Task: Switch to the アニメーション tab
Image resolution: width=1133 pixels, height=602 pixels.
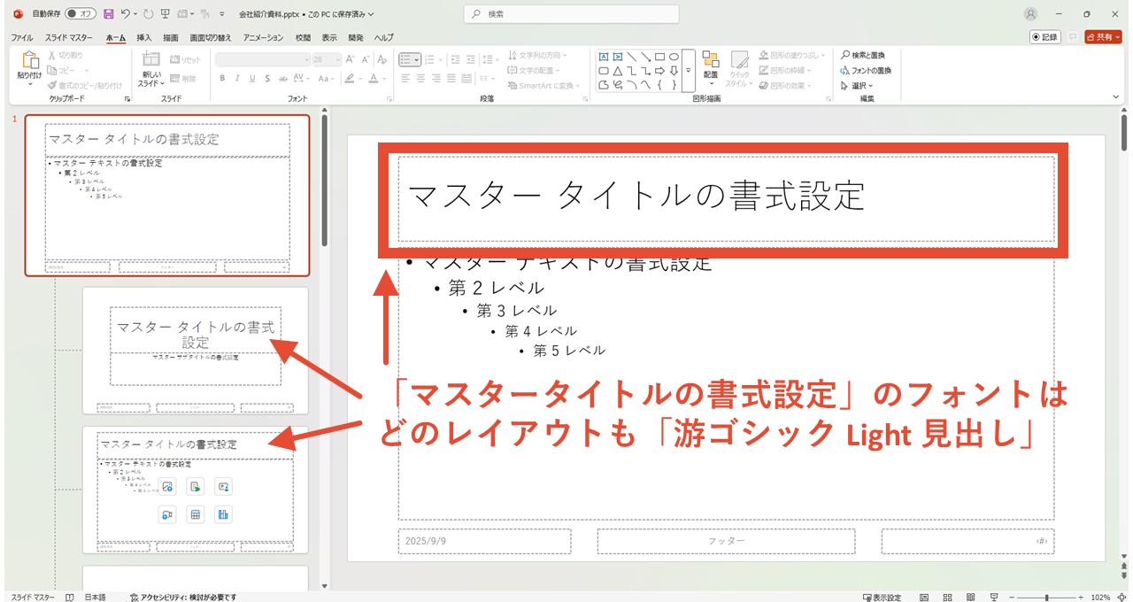Action: tap(263, 38)
